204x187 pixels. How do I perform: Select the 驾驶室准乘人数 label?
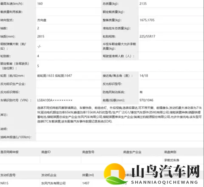coord(119,56)
